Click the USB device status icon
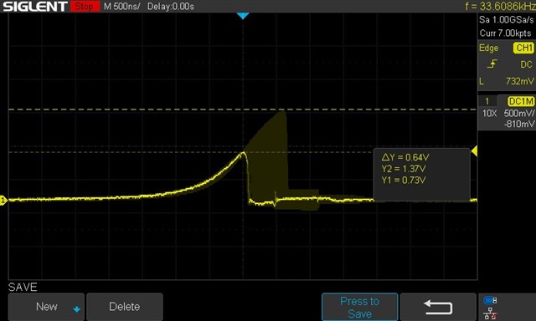The height and width of the screenshot is (321, 536). tap(490, 301)
